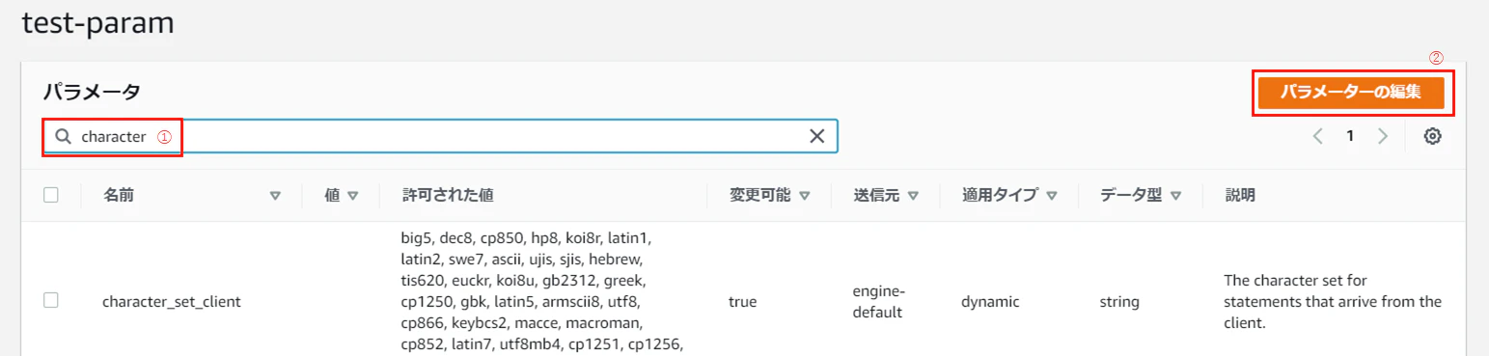Sort by 送信元 column arrow
Screen dimensions: 1489x356
coord(913,195)
